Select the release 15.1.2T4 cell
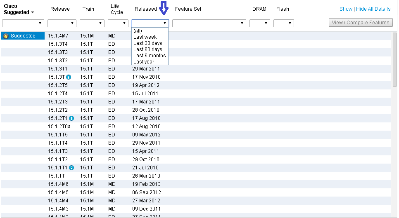 [x=58, y=94]
